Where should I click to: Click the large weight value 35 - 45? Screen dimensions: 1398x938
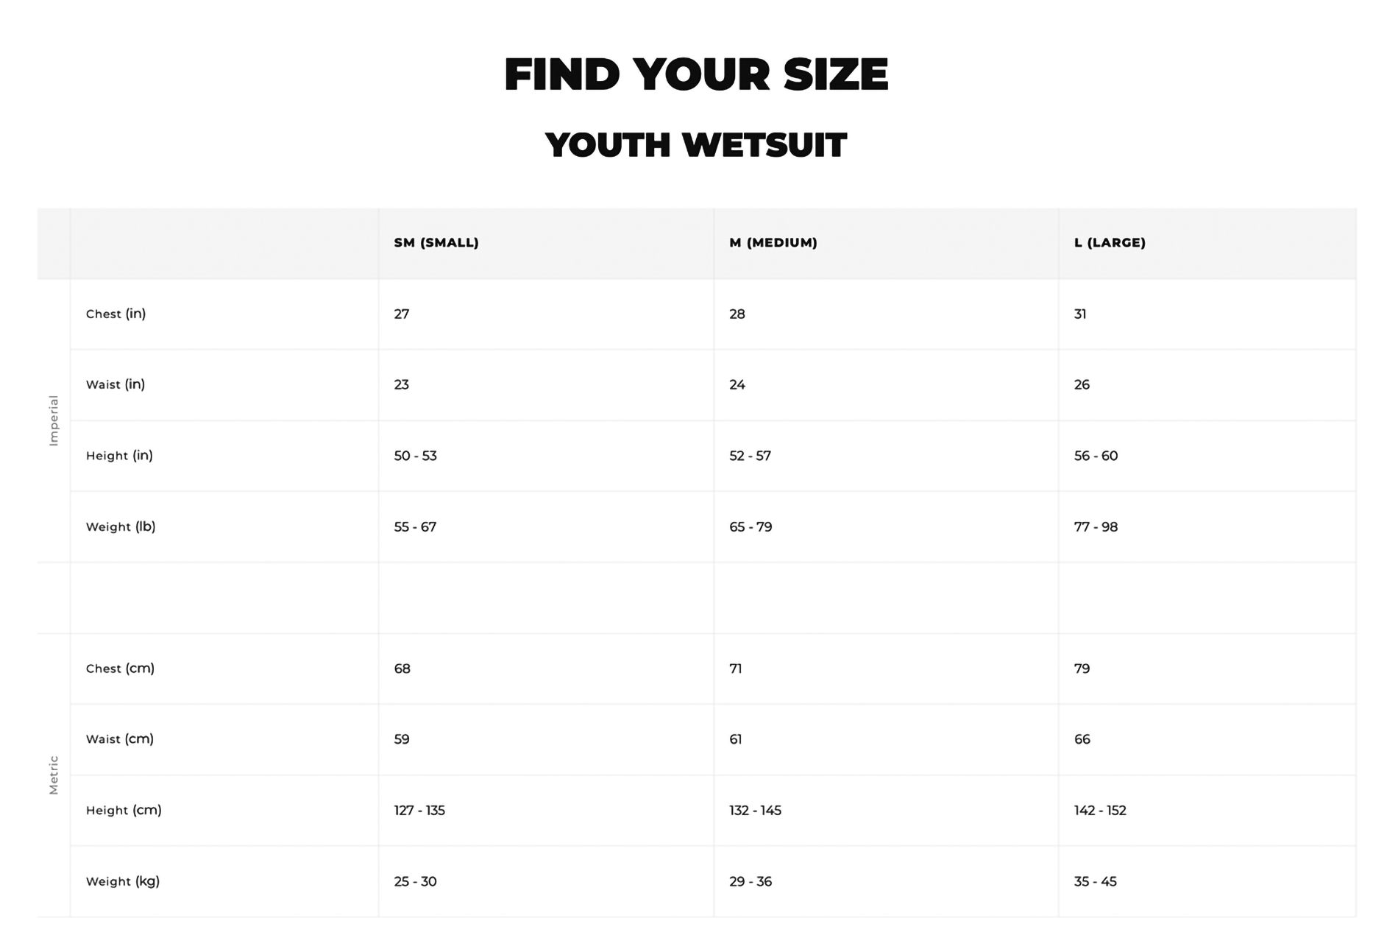point(1096,881)
